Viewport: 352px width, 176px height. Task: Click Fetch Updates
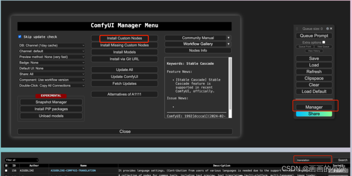(x=124, y=84)
